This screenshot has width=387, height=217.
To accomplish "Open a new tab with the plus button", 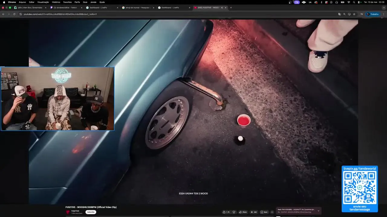I will (x=231, y=8).
